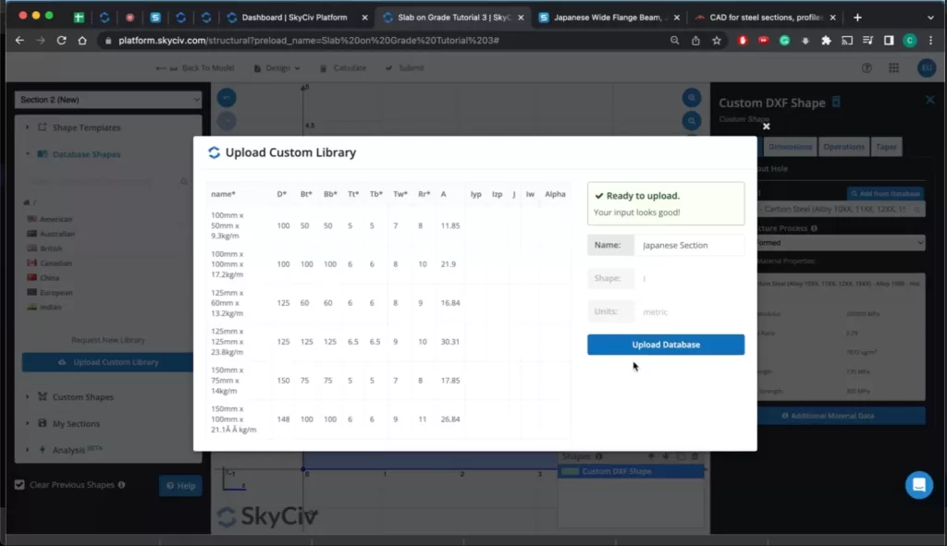This screenshot has width=947, height=546.
Task: Open the Section 2 (New) dropdown
Action: [108, 100]
